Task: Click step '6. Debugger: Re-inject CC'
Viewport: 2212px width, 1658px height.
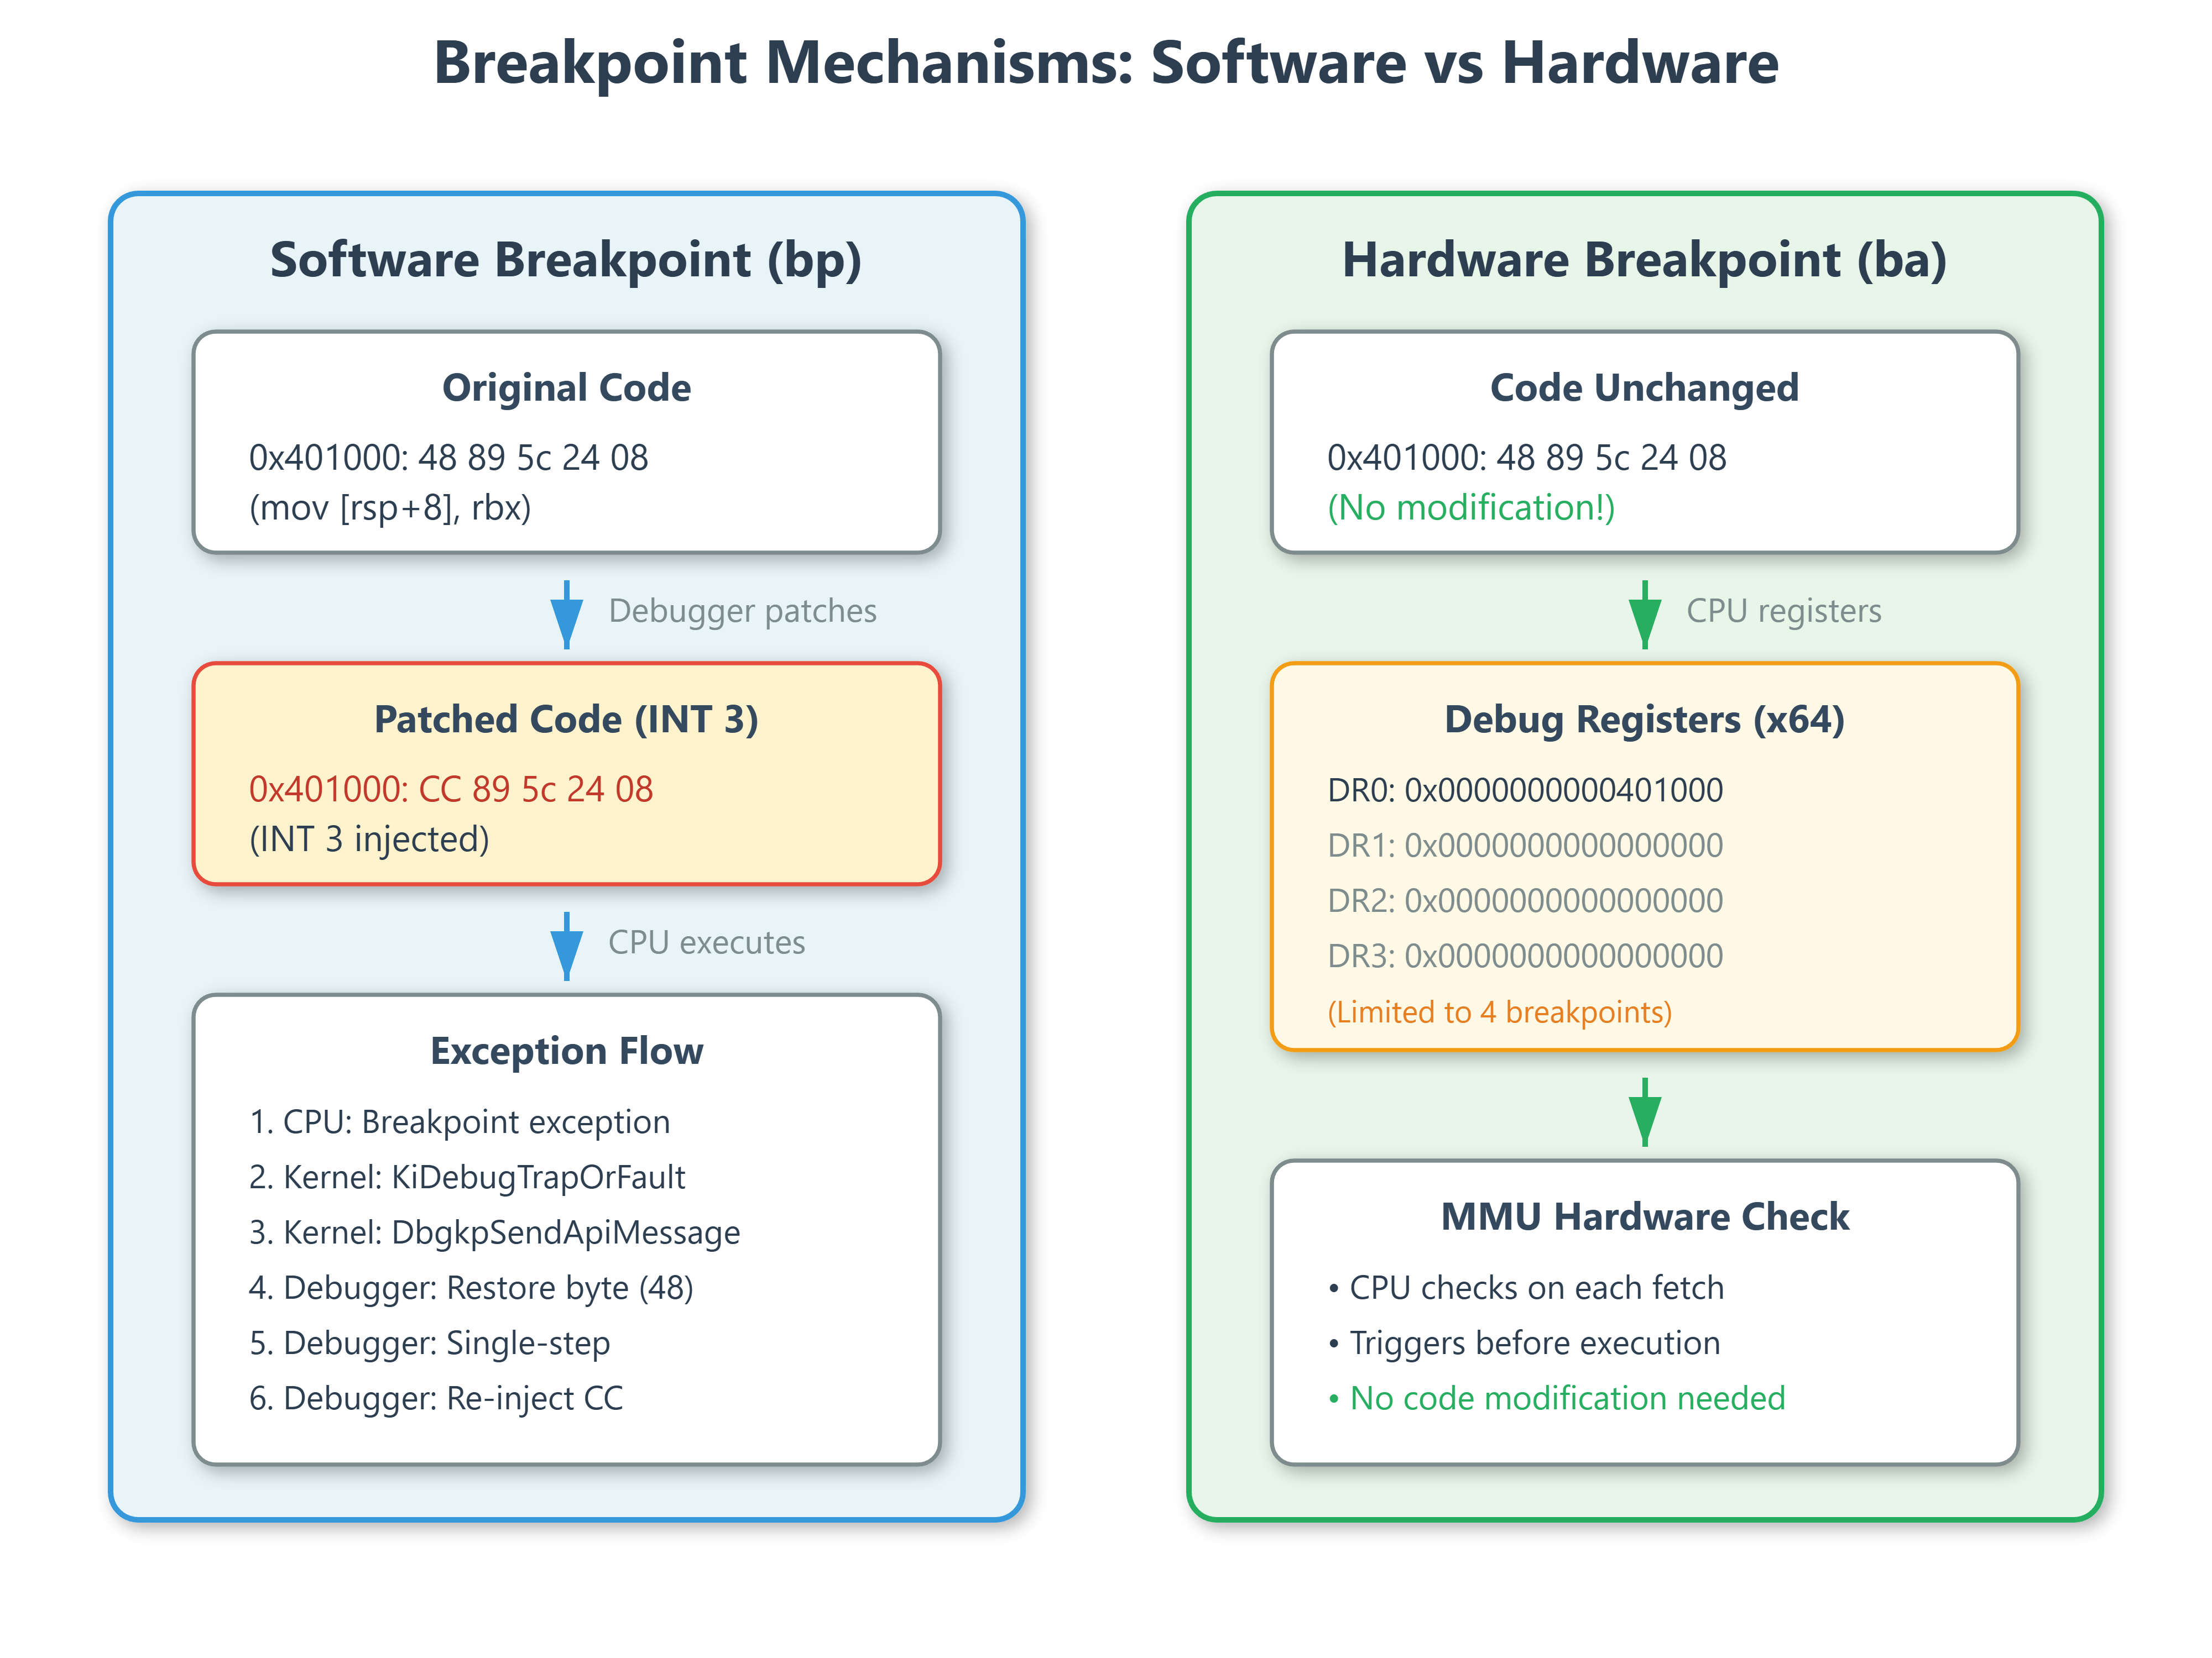Action: click(x=436, y=1398)
